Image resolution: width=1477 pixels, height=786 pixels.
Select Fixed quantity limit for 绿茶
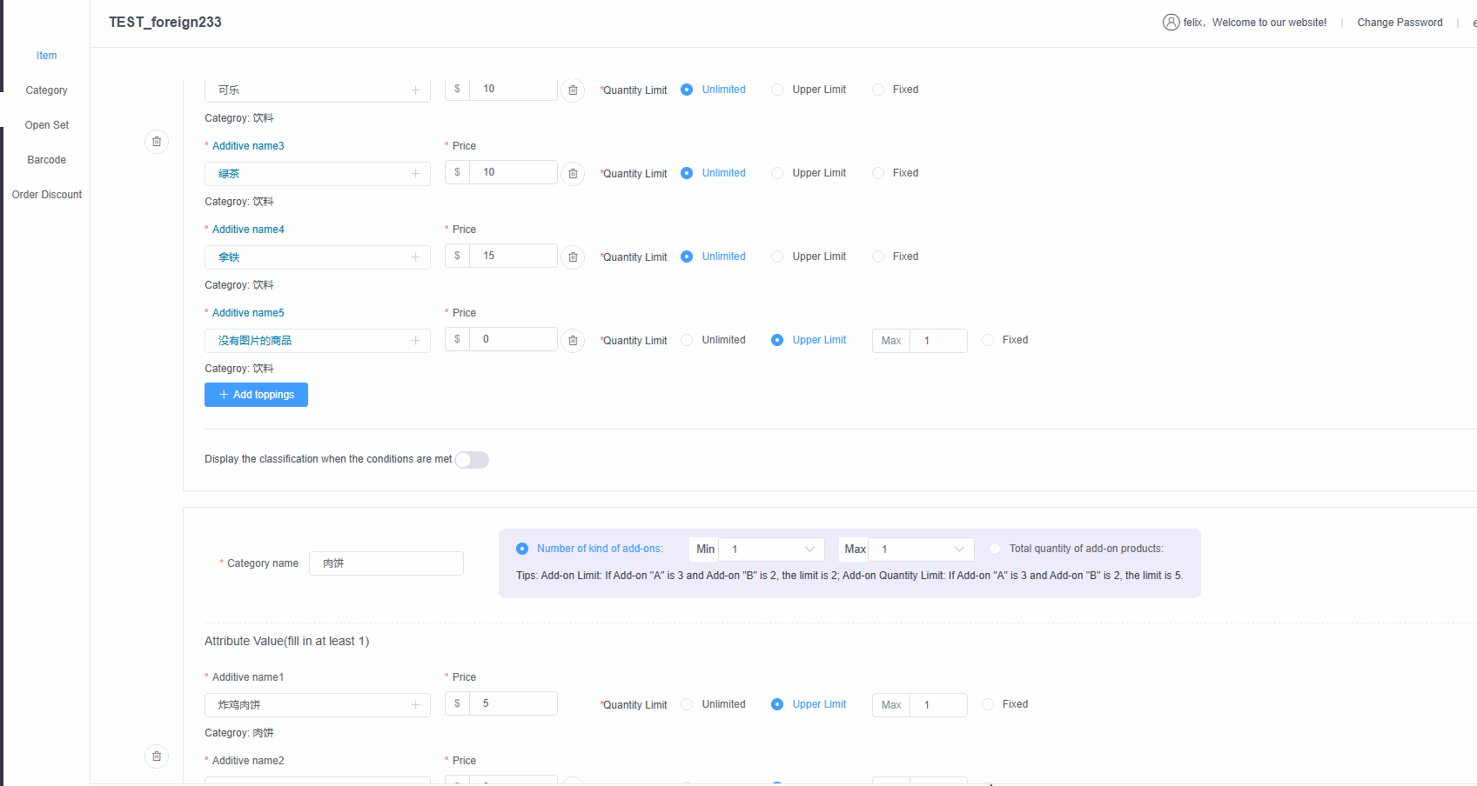point(878,173)
